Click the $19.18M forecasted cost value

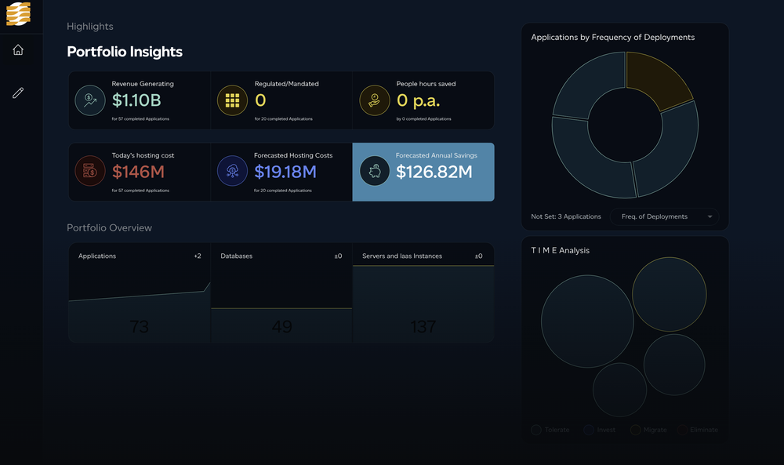point(285,172)
